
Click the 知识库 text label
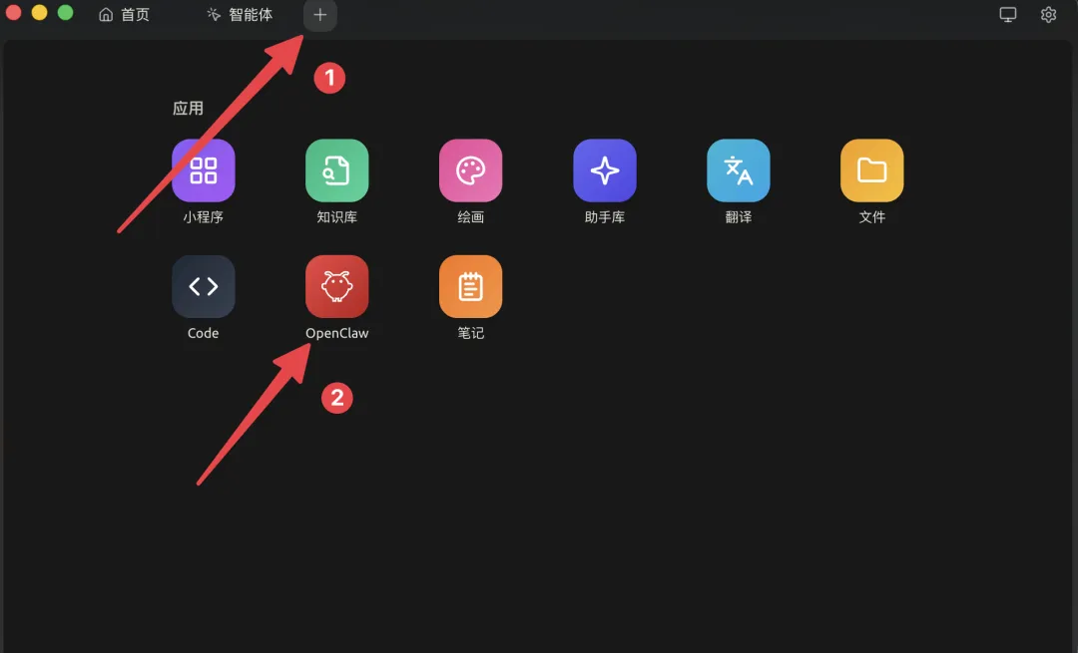tap(337, 217)
